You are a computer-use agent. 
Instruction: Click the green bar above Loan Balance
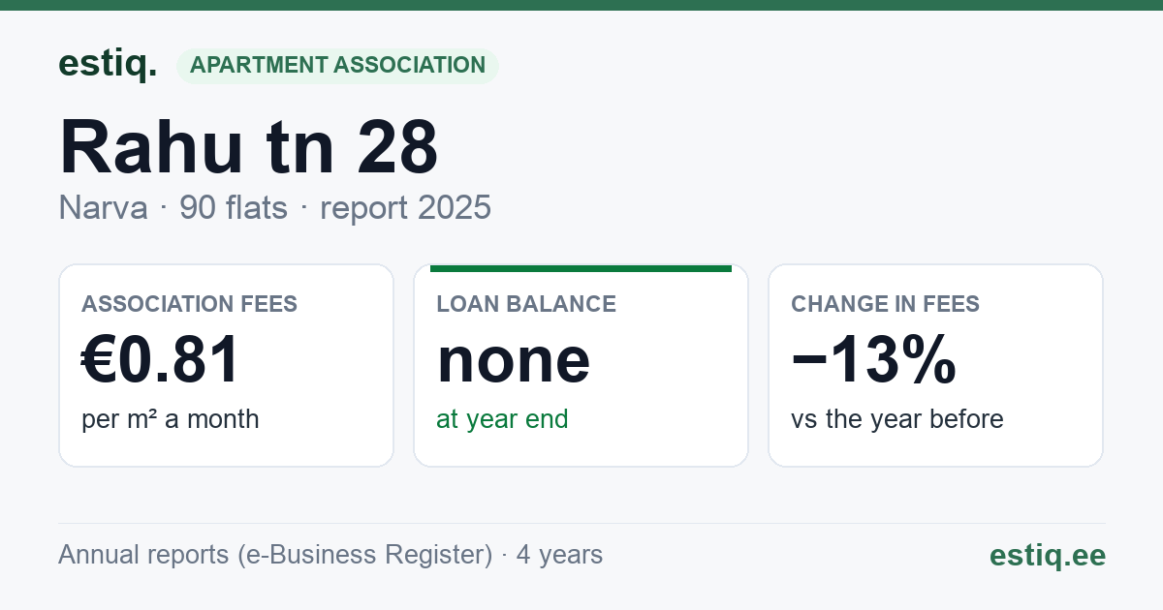pyautogui.click(x=581, y=268)
